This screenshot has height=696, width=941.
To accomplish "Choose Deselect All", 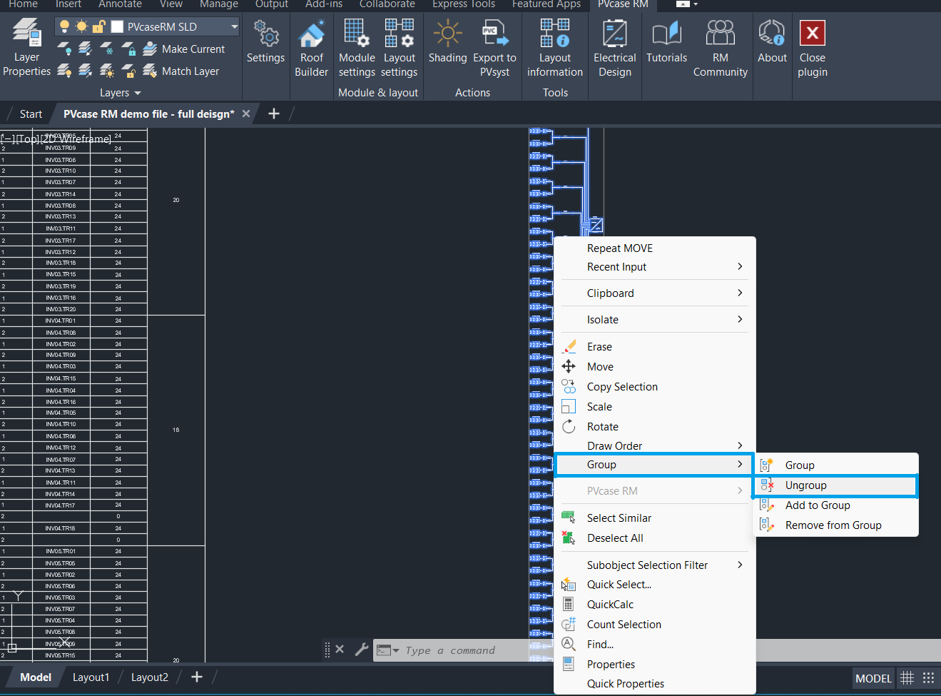I will (654, 538).
